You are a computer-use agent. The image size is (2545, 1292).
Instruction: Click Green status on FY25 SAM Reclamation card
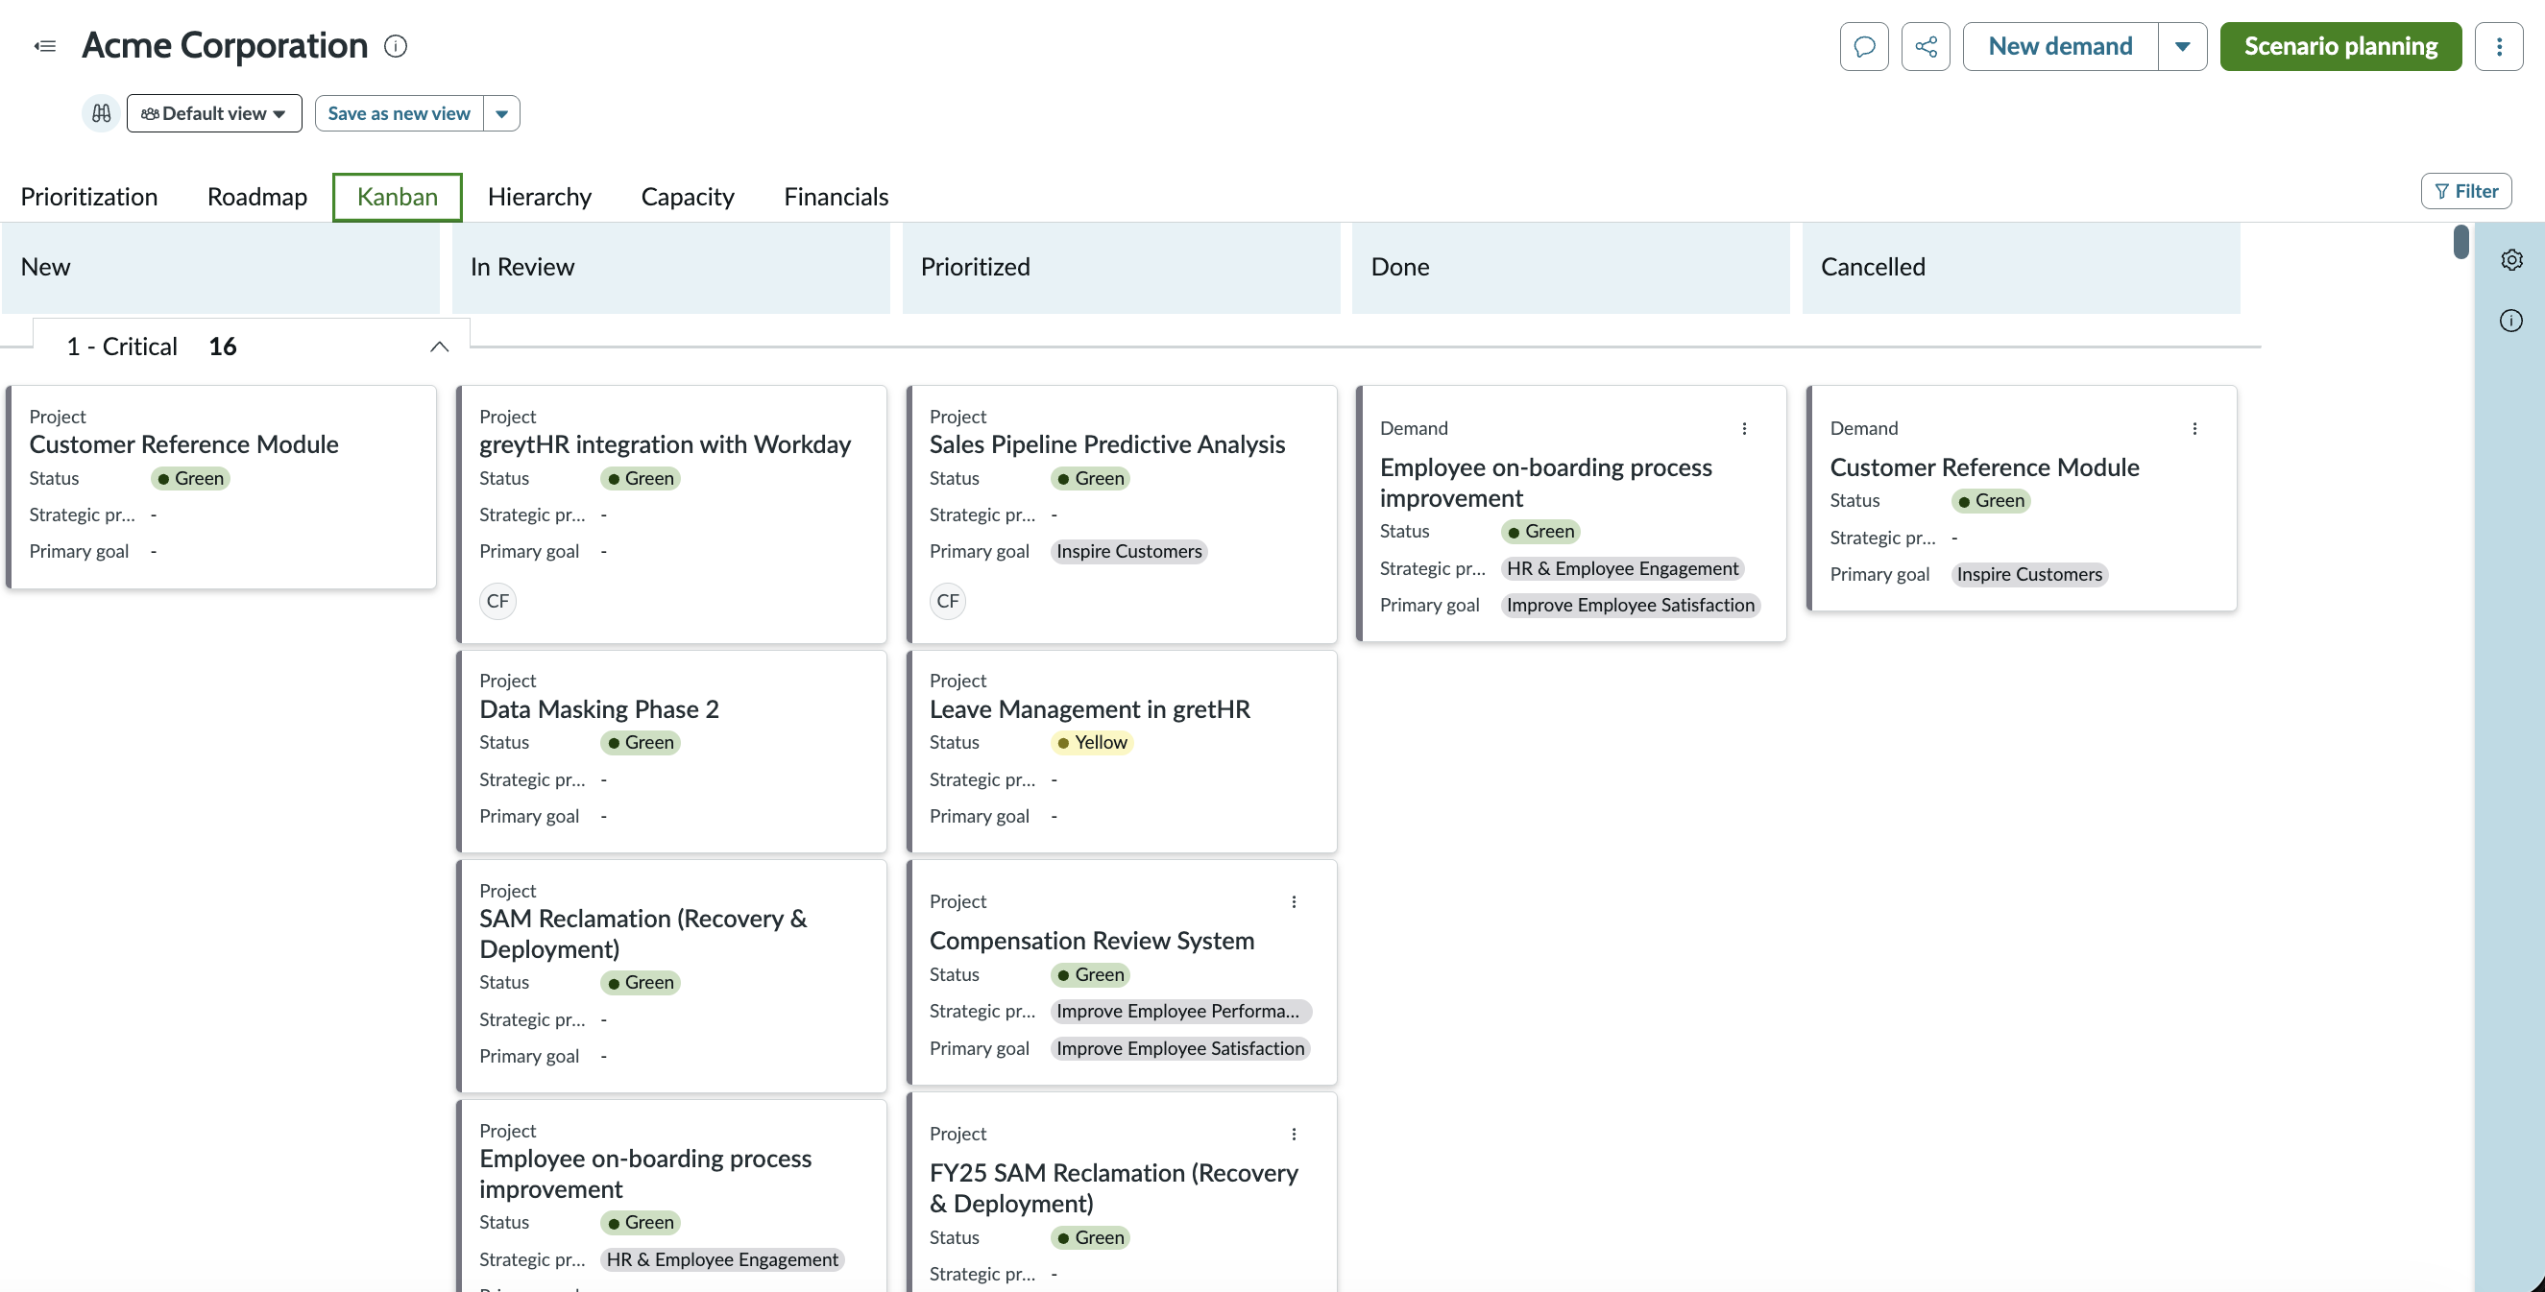click(x=1090, y=1237)
